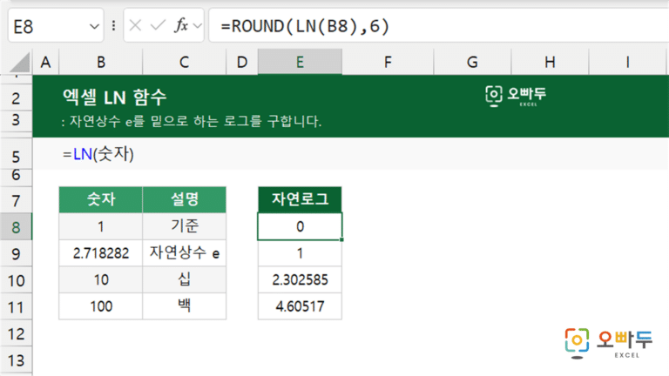Click the syntax cell '=LN(숫자)'
The image size is (669, 376).
click(x=98, y=154)
